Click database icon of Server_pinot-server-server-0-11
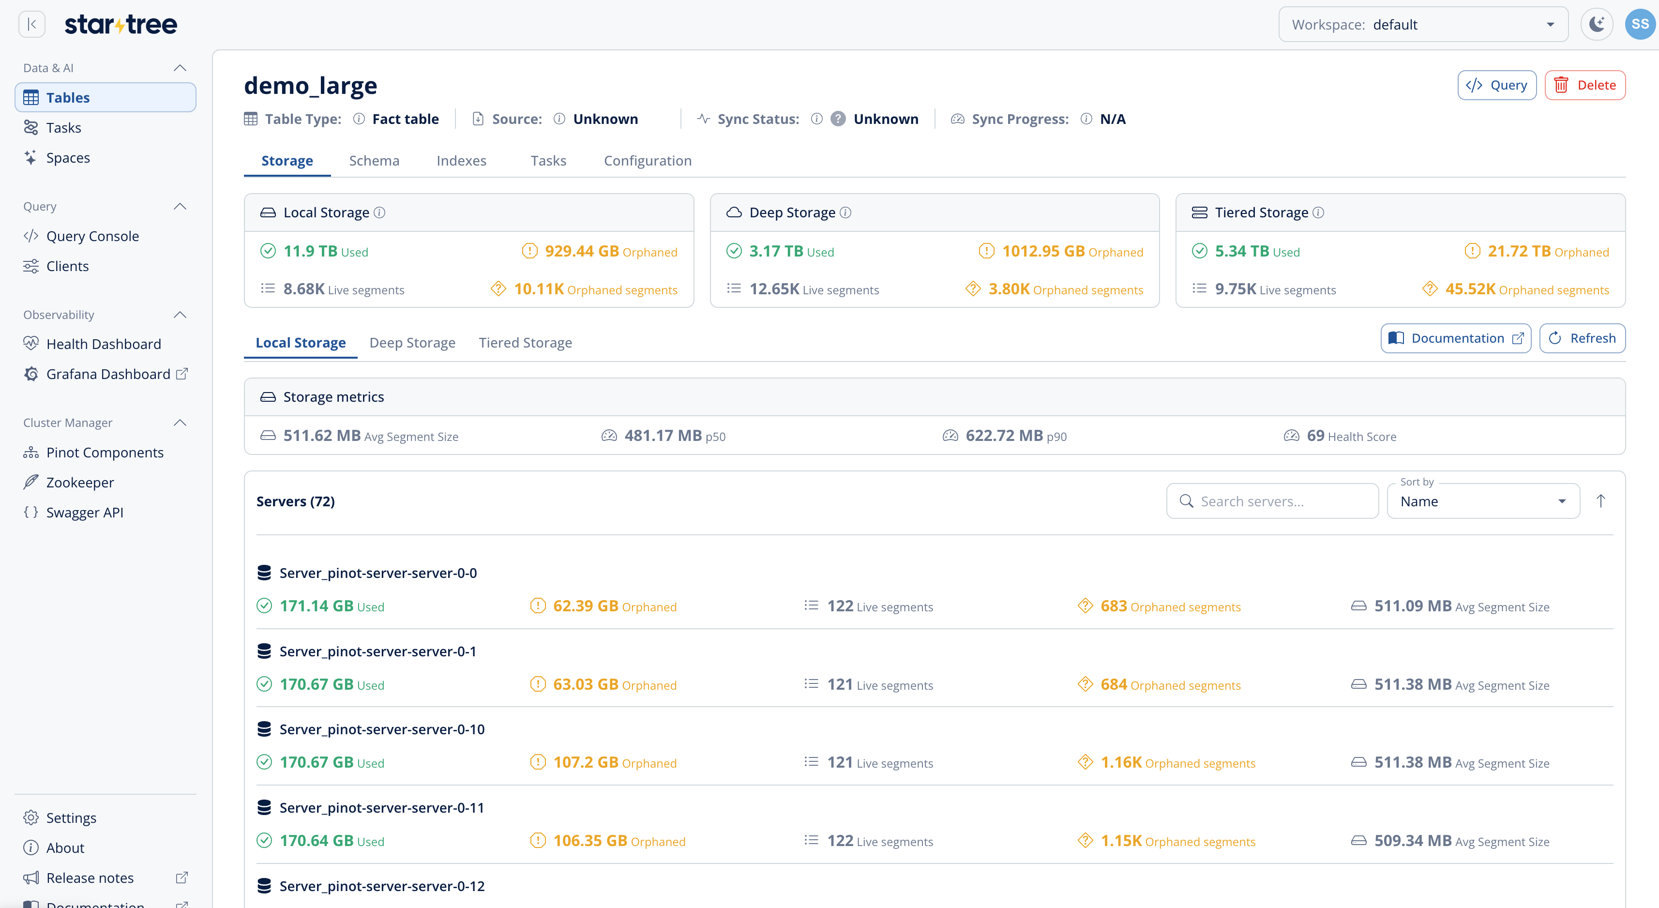This screenshot has height=908, width=1659. pyautogui.click(x=264, y=807)
